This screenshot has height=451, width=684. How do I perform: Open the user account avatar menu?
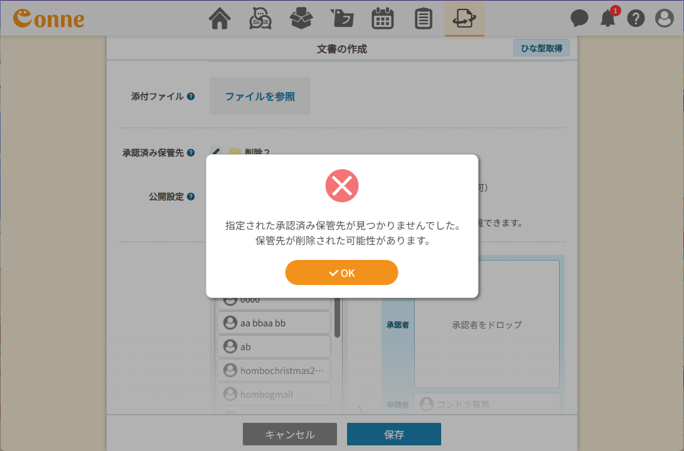(x=664, y=19)
